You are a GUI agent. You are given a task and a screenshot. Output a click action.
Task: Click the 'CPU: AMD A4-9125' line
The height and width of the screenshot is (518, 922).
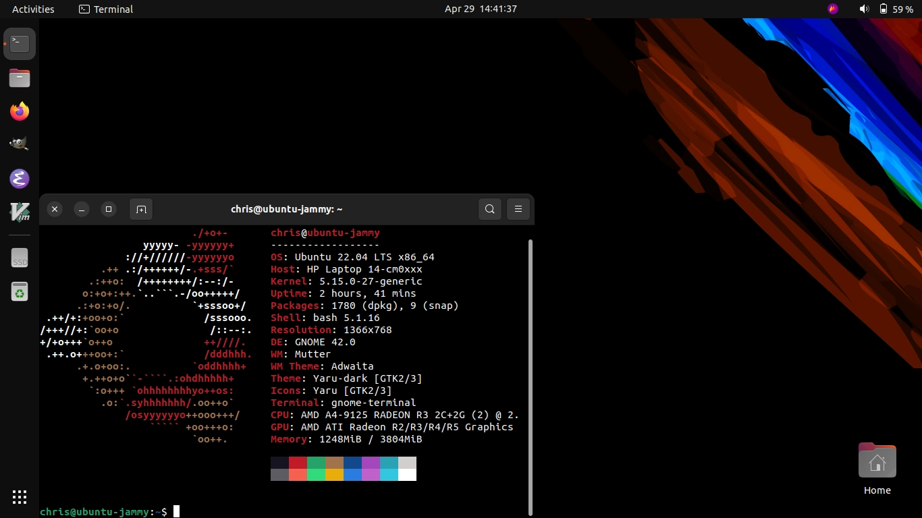coord(395,415)
